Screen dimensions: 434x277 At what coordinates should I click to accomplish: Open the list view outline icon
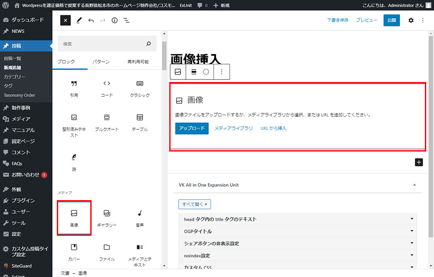coord(126,20)
